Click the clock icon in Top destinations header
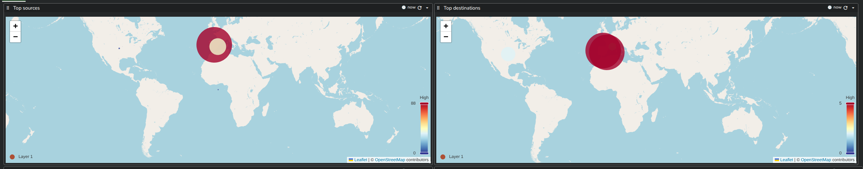This screenshot has height=169, width=863. click(830, 7)
